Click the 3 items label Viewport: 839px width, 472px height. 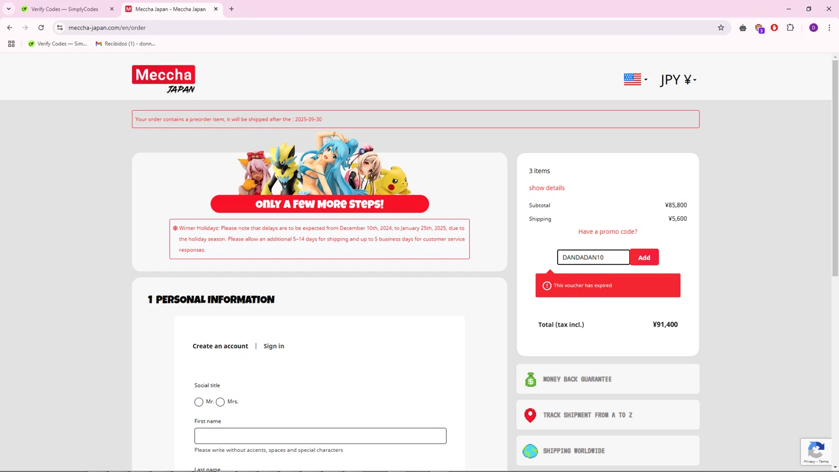point(540,171)
